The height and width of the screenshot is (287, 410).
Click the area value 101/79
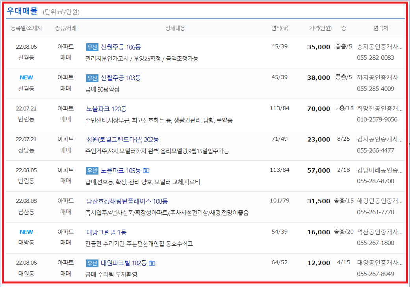pos(280,201)
